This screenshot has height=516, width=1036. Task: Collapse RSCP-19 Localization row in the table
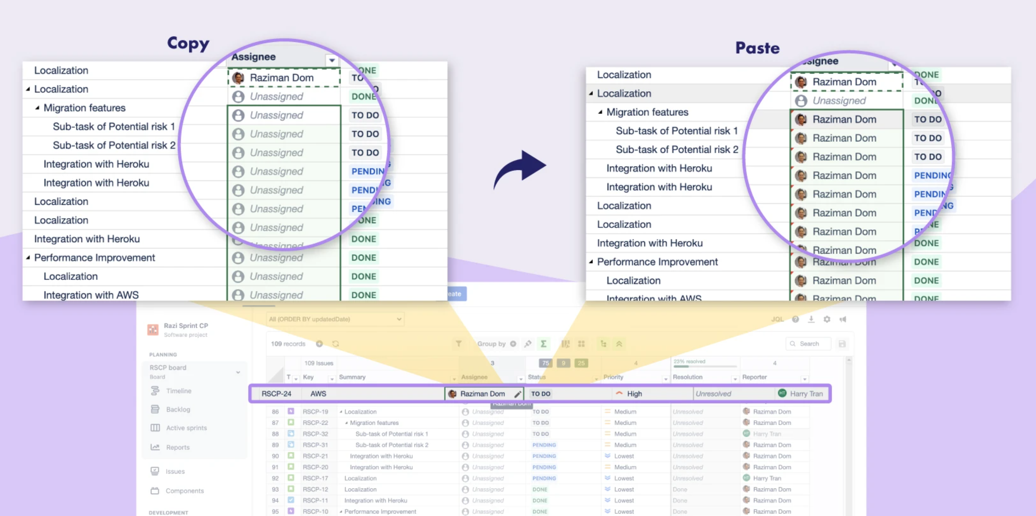pyautogui.click(x=341, y=412)
